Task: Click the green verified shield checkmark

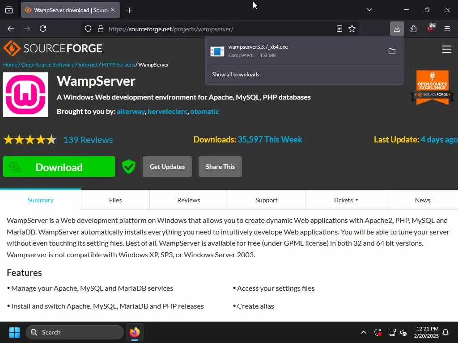Action: (128, 167)
